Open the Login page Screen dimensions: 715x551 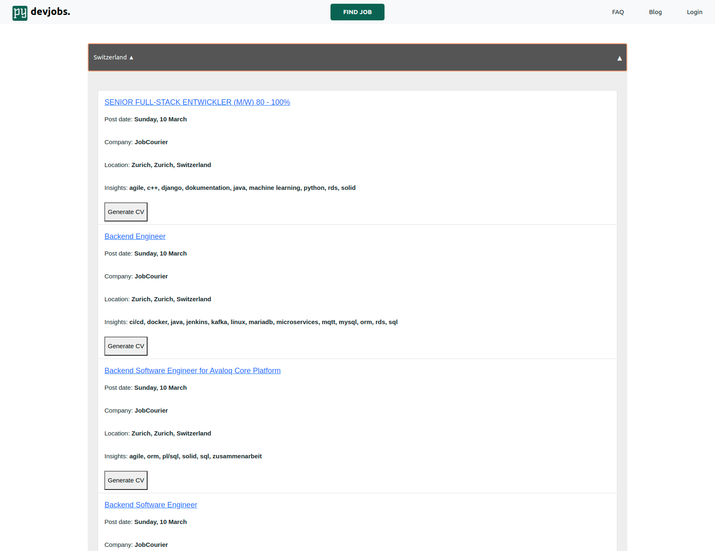tap(694, 12)
